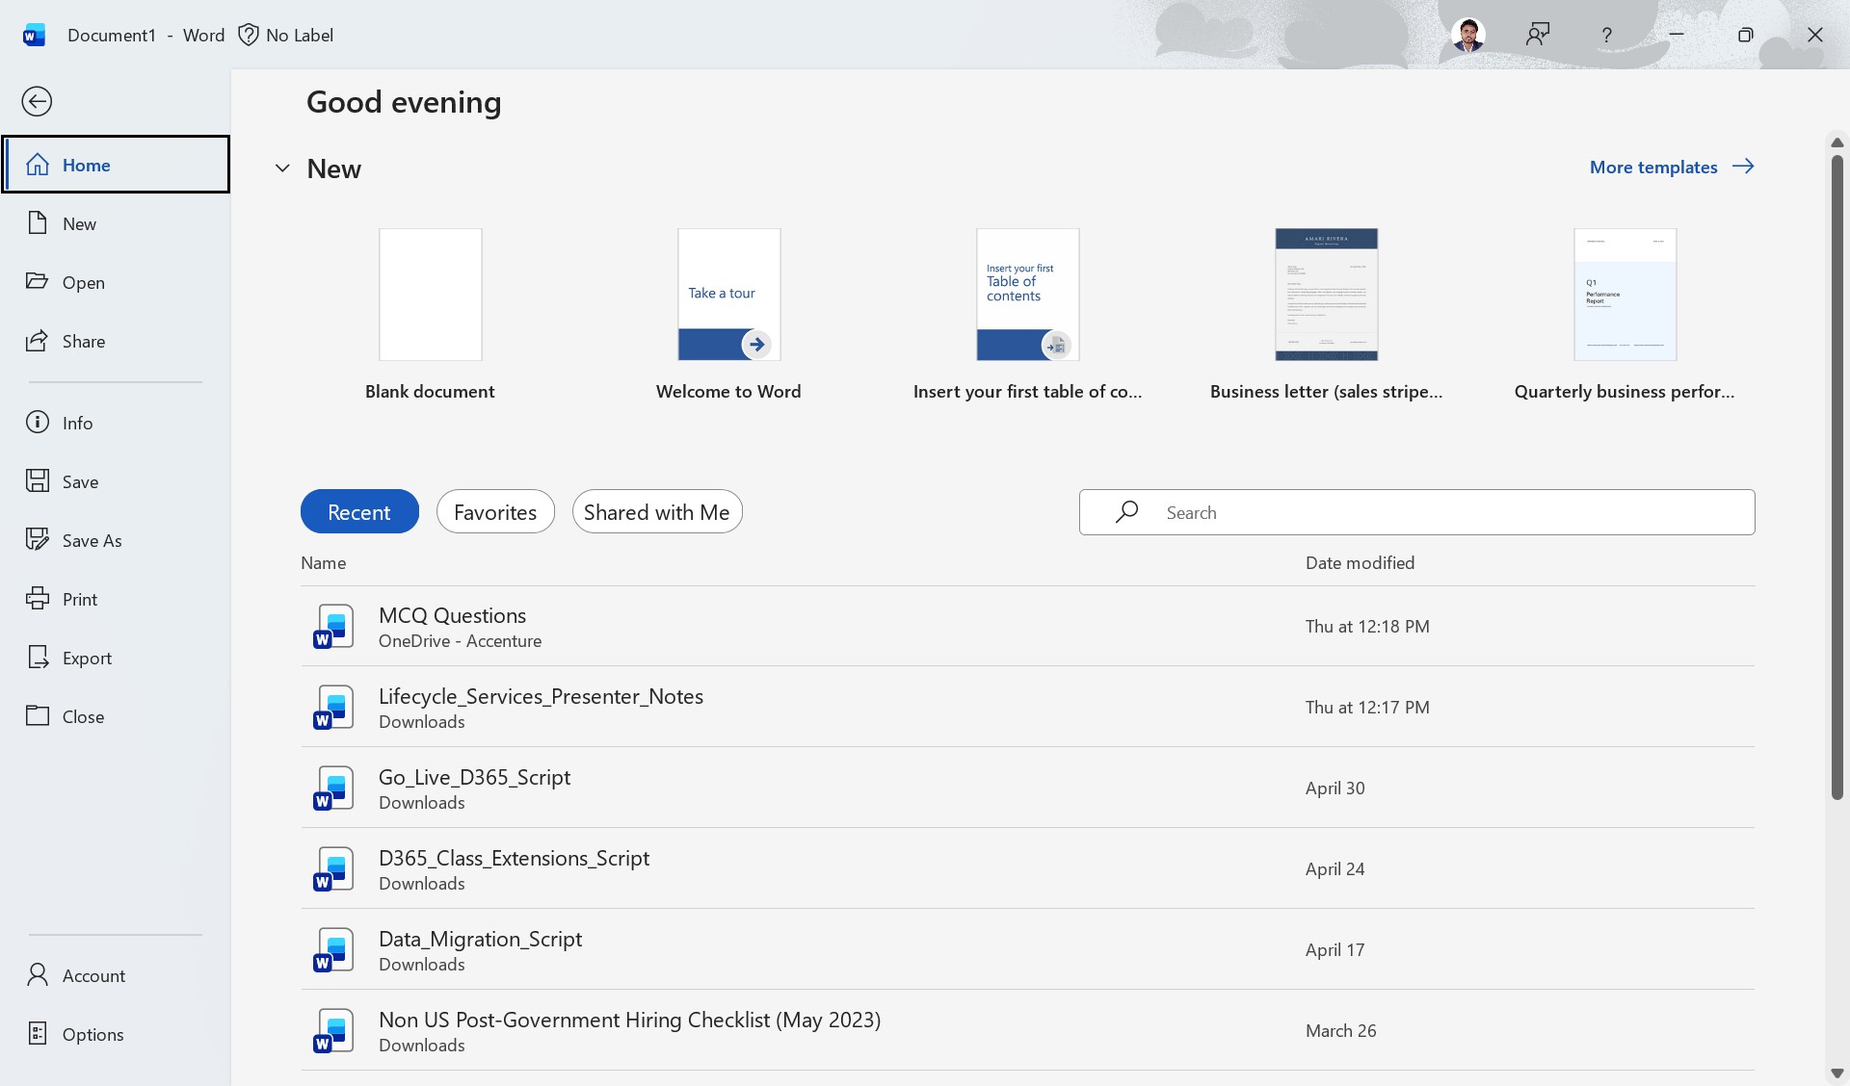Click Word file icon beside Non US Post-Government checklist

tap(333, 1030)
